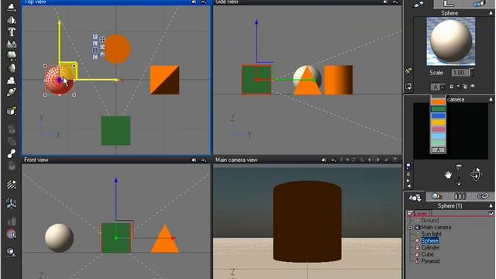Viewport: 496px width, 279px height.
Task: Click the pan camera hand icon
Action: [x=448, y=174]
